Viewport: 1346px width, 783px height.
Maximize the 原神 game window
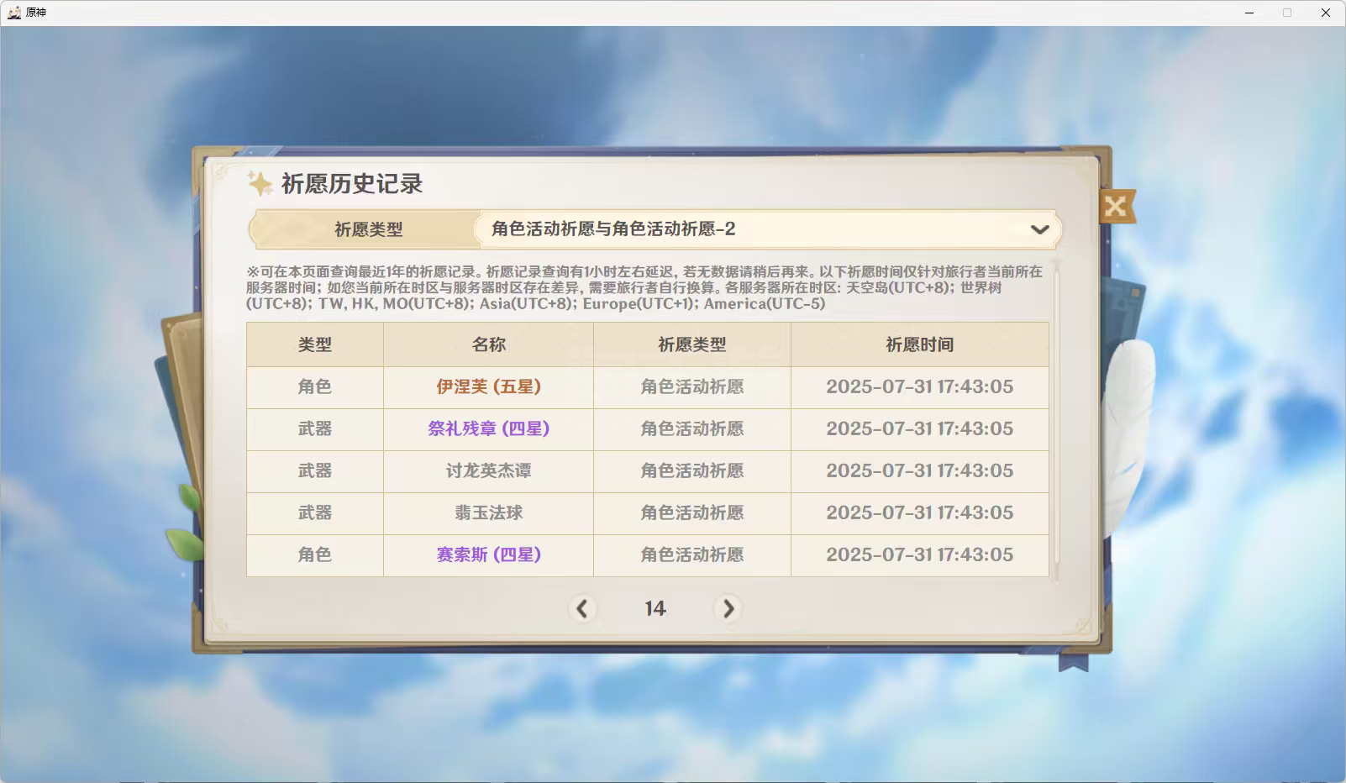pyautogui.click(x=1286, y=13)
